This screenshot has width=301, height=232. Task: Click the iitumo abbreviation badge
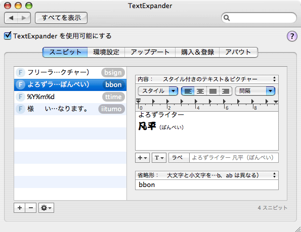click(111, 109)
